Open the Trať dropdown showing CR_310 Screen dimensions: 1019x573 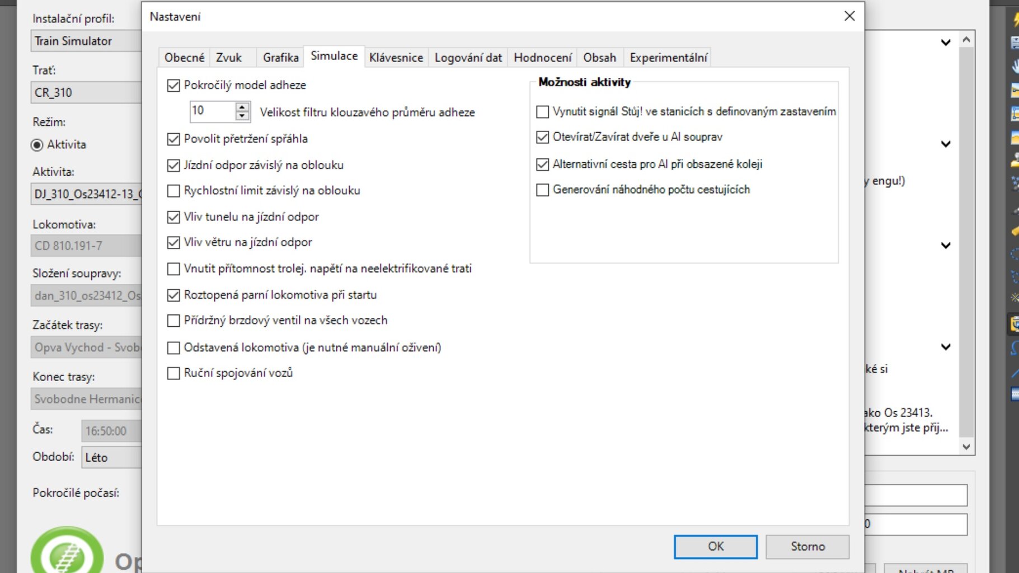(86, 93)
